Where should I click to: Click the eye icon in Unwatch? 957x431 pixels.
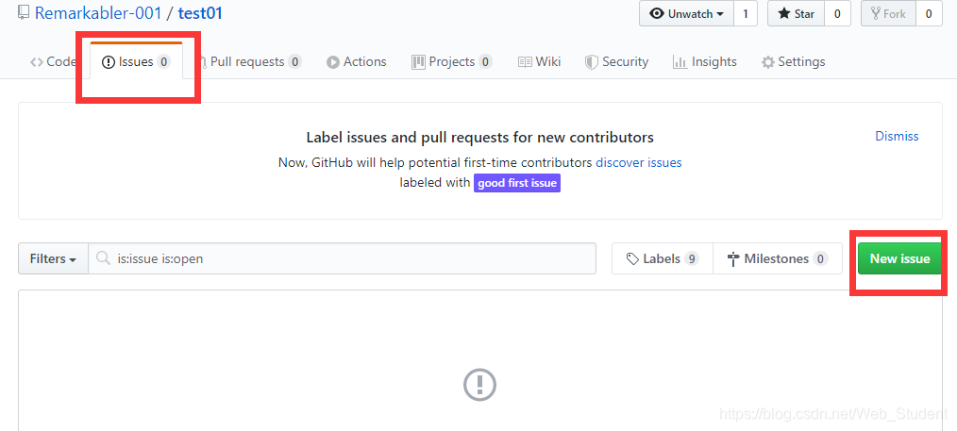tap(657, 13)
